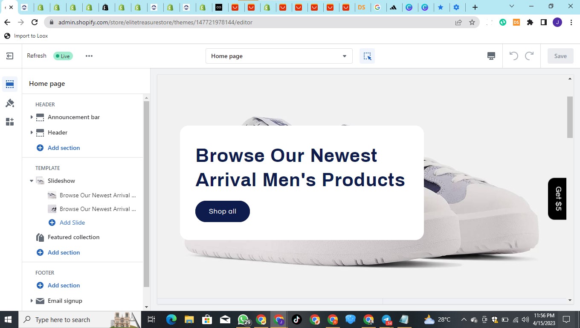Viewport: 580px width, 328px height.
Task: Open Chrome extensions puzzle icon
Action: click(x=530, y=22)
